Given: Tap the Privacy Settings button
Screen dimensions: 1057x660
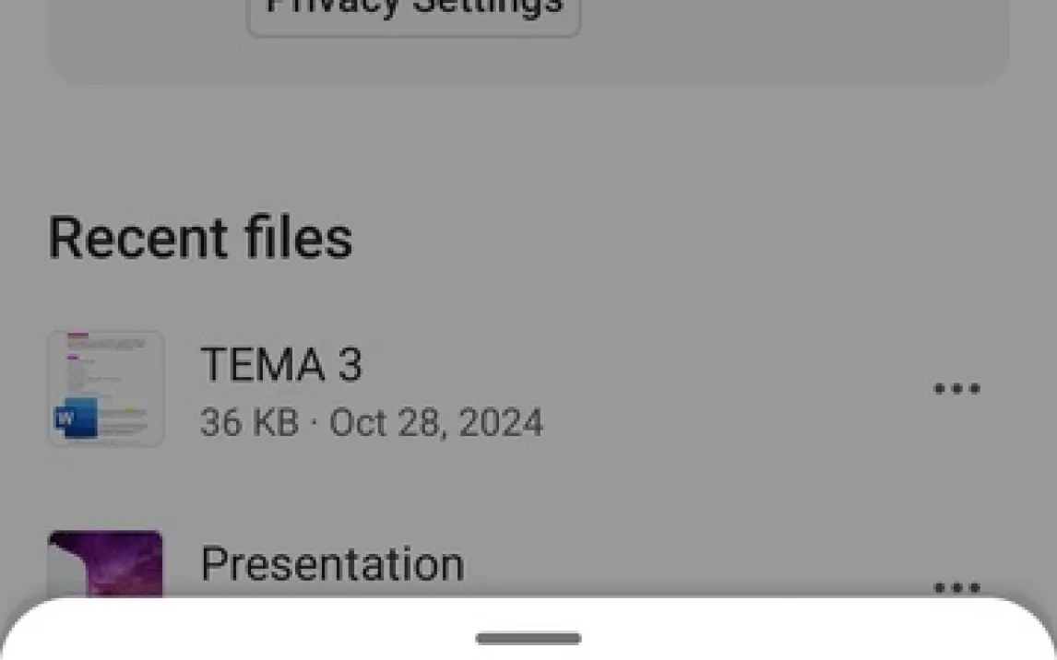Looking at the screenshot, I should pyautogui.click(x=414, y=11).
